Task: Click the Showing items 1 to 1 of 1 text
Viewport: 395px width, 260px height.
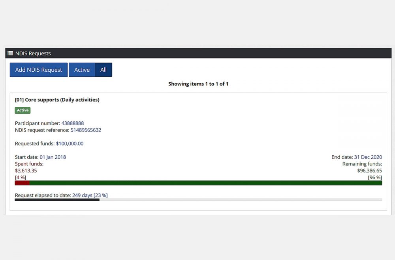Action: coord(198,84)
